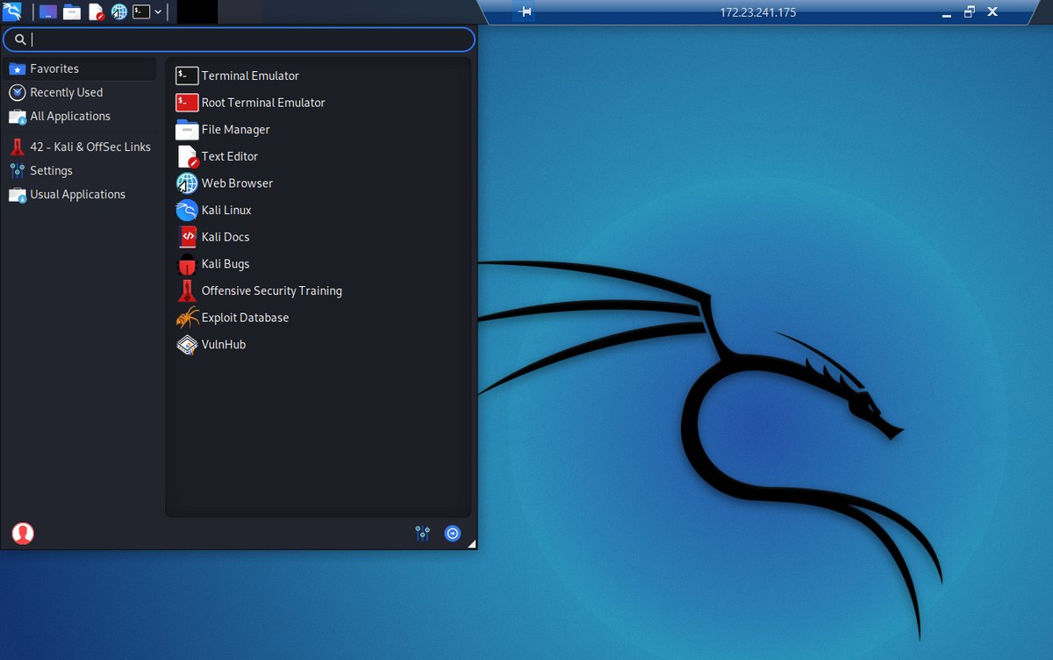The width and height of the screenshot is (1053, 660).
Task: Open the All Applications category
Action: (70, 116)
